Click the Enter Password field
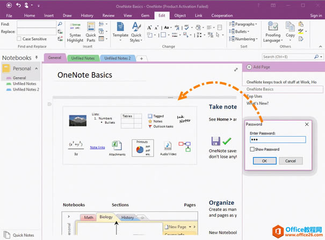The height and width of the screenshot is (240, 325). pos(278,140)
